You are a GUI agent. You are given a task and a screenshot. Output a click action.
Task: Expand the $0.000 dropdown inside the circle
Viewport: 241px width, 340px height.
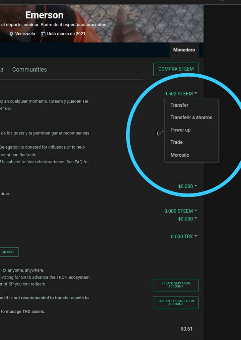point(187,186)
